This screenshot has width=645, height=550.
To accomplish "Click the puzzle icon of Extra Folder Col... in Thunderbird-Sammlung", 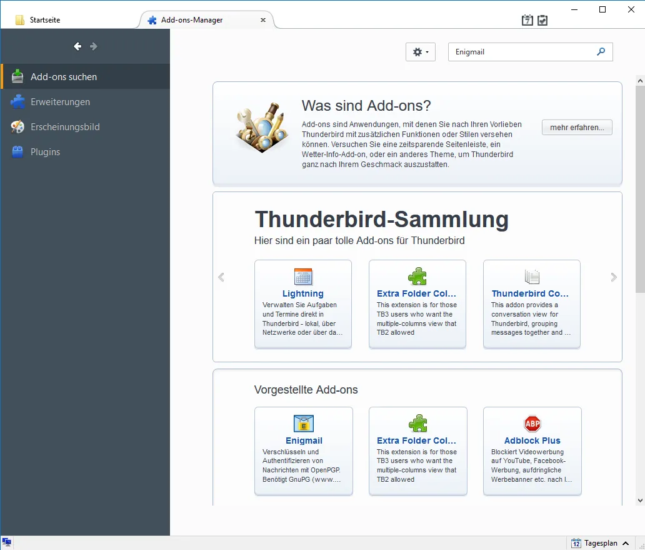I will [417, 277].
